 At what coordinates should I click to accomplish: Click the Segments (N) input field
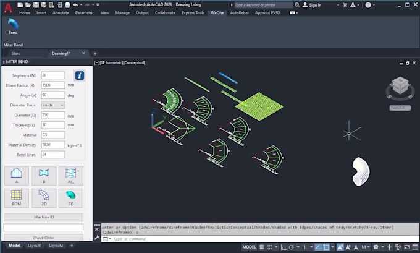(53, 75)
